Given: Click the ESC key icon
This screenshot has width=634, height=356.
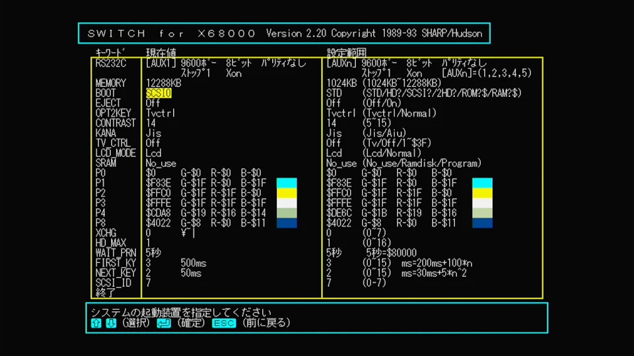Looking at the screenshot, I should [224, 323].
